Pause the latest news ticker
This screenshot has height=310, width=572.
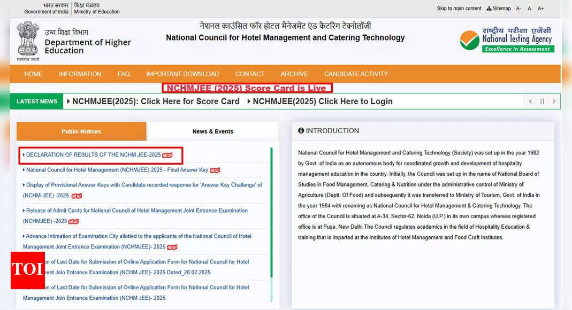(542, 101)
